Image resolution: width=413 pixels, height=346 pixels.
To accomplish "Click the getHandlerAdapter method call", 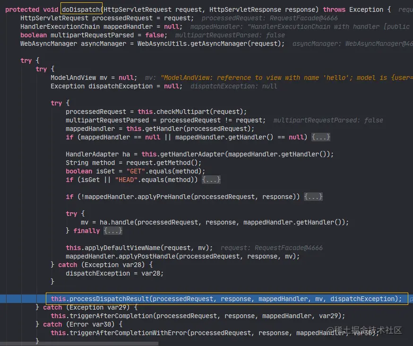I will (192, 154).
